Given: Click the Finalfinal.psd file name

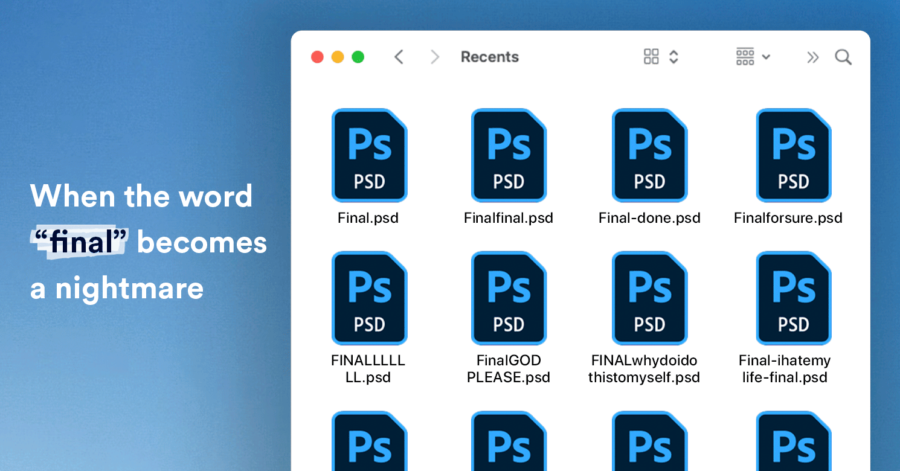Looking at the screenshot, I should coord(509,218).
